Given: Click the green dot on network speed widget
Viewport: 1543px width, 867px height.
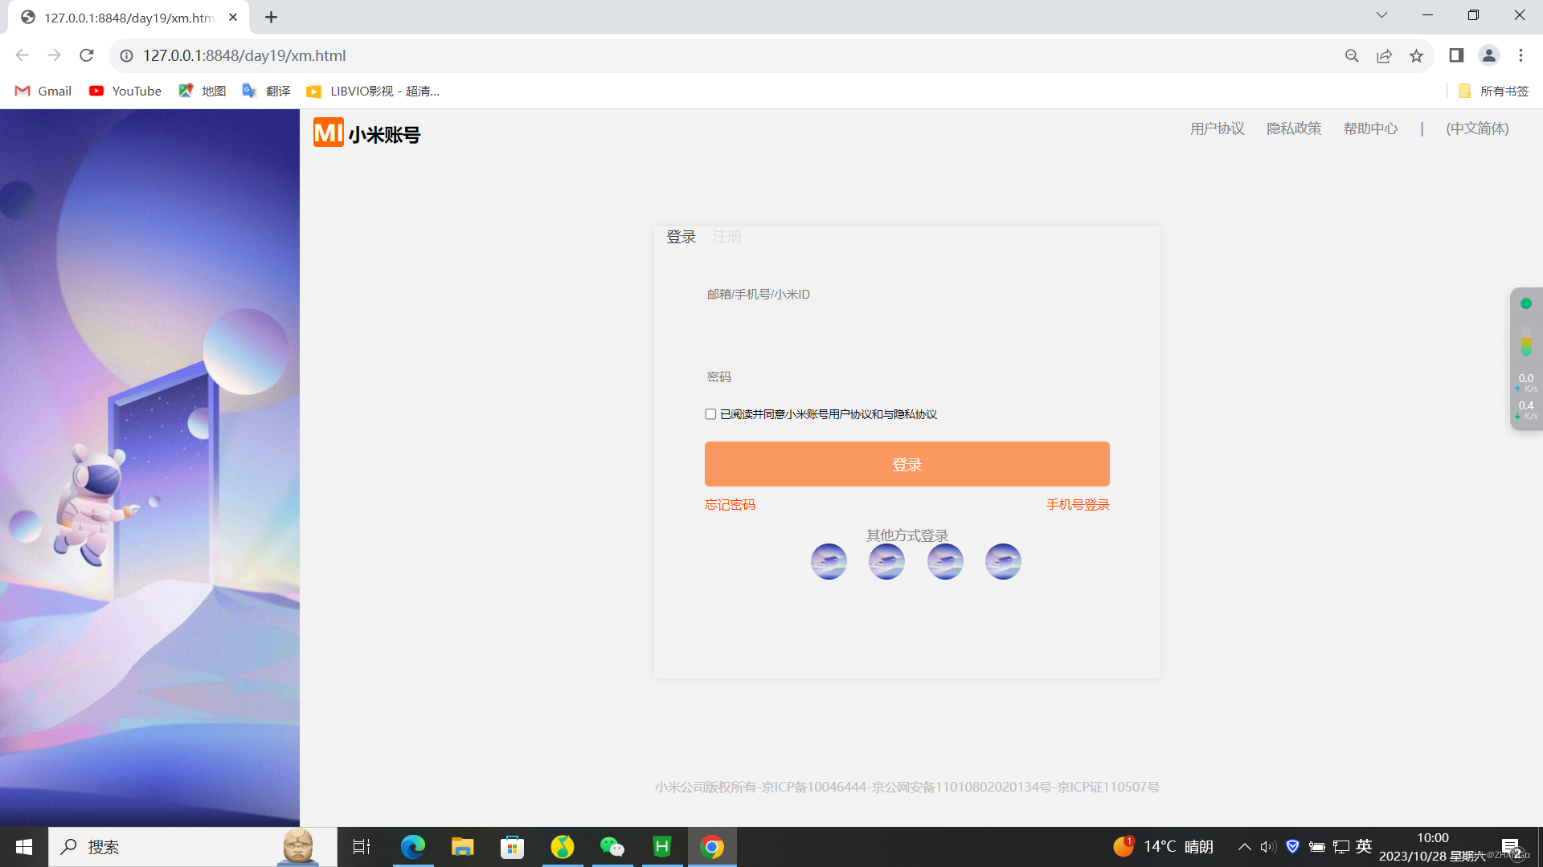Looking at the screenshot, I should [x=1526, y=303].
